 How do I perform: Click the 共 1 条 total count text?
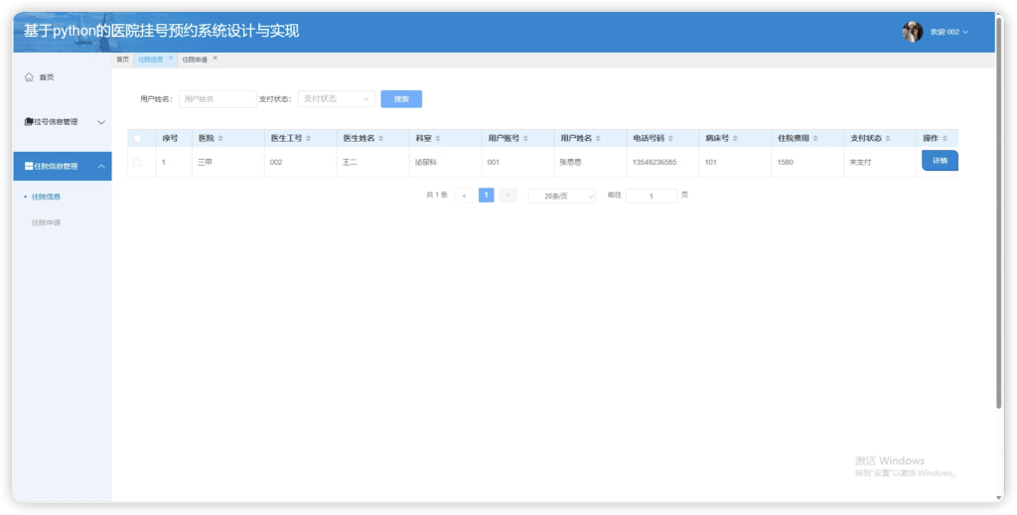(437, 195)
